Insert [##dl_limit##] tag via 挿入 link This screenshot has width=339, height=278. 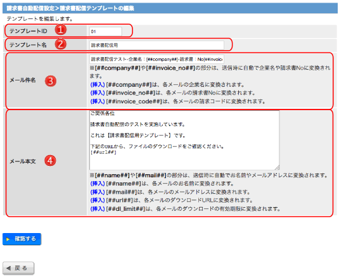click(98, 209)
